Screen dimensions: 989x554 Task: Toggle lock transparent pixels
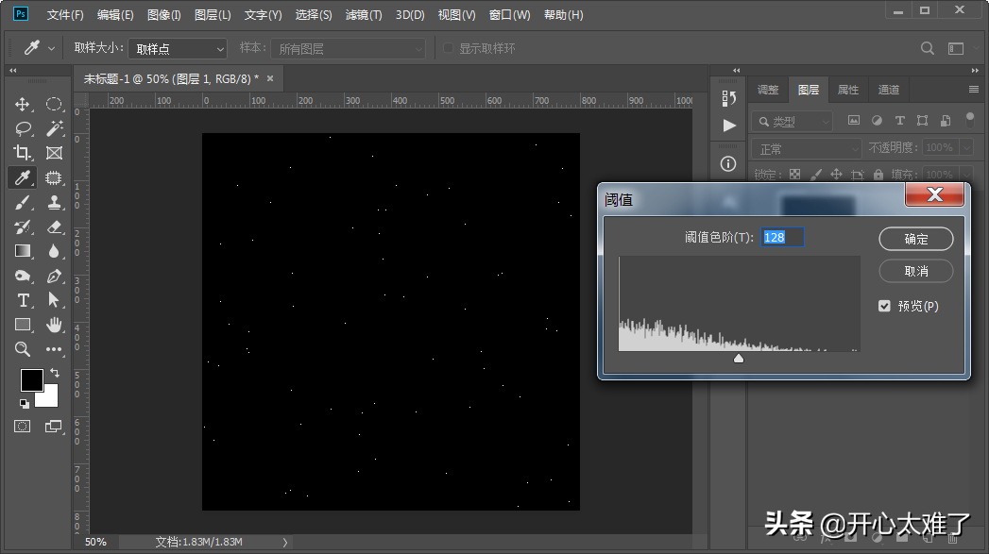tap(794, 175)
